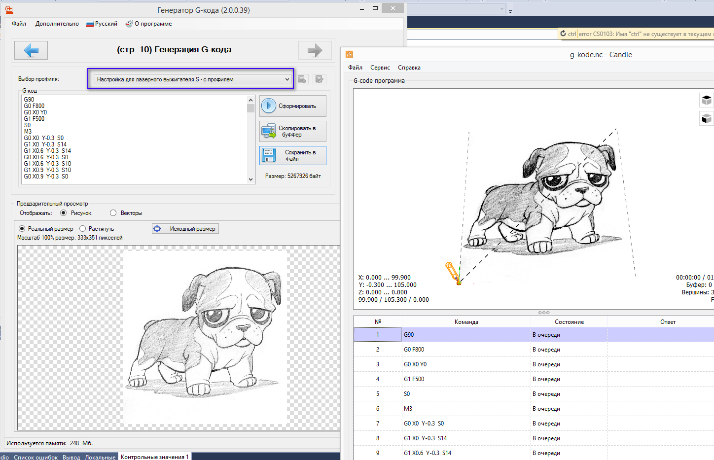Go back with the blue left arrow
The height and width of the screenshot is (460, 714).
click(31, 50)
